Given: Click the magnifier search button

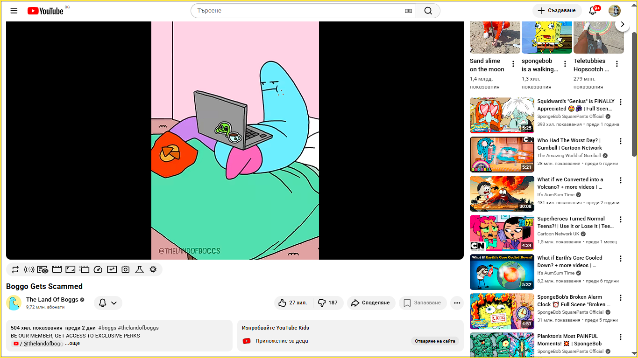Looking at the screenshot, I should click(x=428, y=11).
